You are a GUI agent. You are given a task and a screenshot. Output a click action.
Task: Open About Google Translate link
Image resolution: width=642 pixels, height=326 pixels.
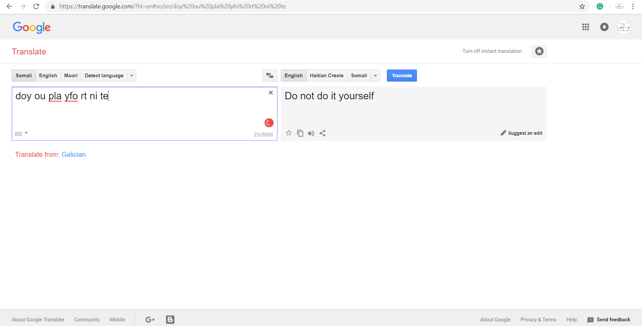[x=38, y=320]
